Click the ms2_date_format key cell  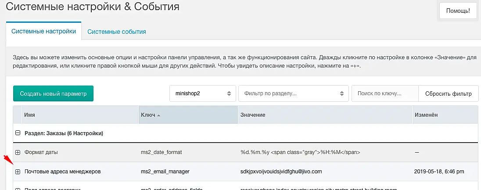161,152
